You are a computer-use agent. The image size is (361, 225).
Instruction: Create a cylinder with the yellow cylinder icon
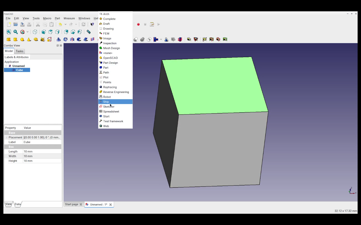(16, 39)
